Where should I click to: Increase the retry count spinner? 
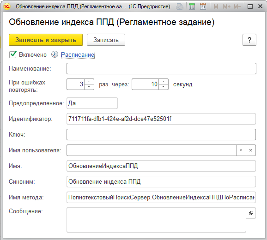pos(89,82)
